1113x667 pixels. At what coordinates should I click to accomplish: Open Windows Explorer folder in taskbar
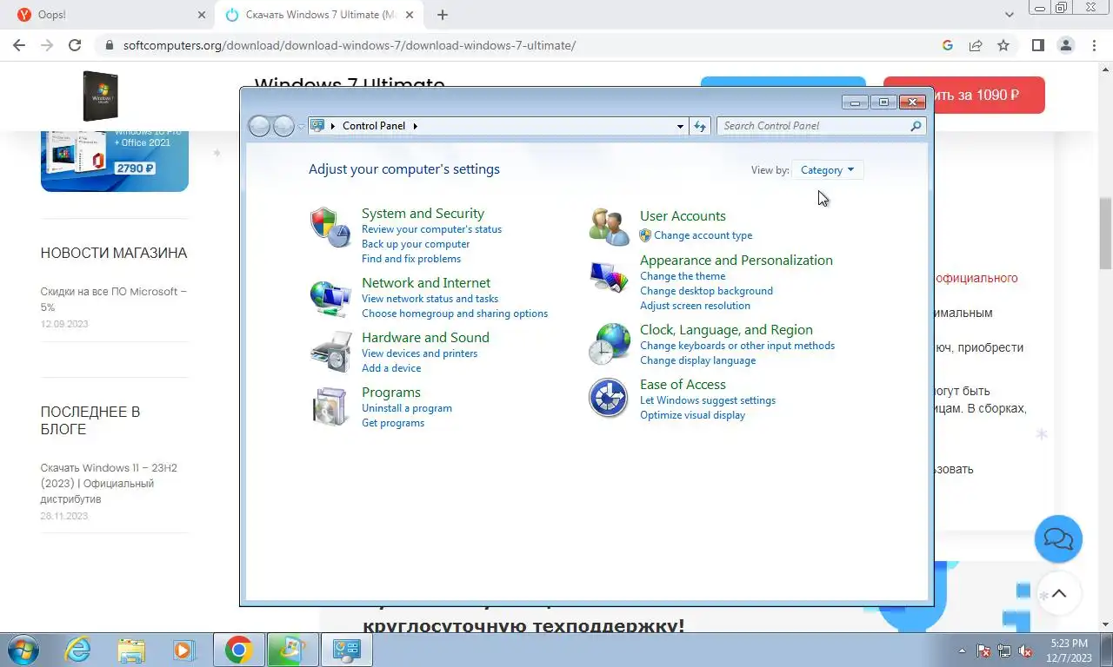point(131,650)
